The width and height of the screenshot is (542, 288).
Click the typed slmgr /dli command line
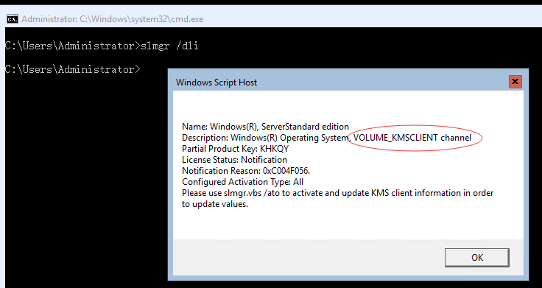102,46
